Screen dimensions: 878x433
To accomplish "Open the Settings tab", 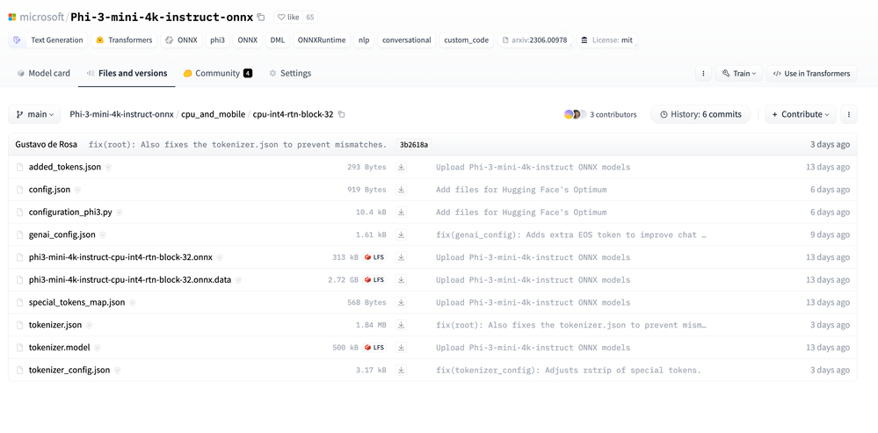I will (x=290, y=73).
